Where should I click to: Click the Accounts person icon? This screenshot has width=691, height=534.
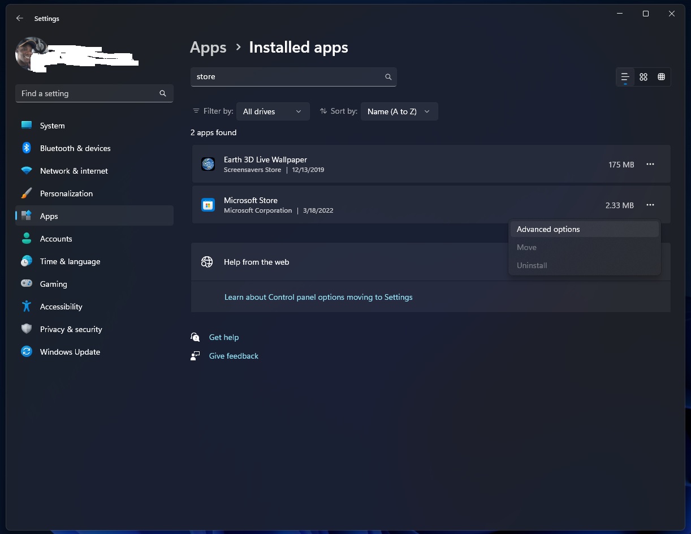[27, 239]
